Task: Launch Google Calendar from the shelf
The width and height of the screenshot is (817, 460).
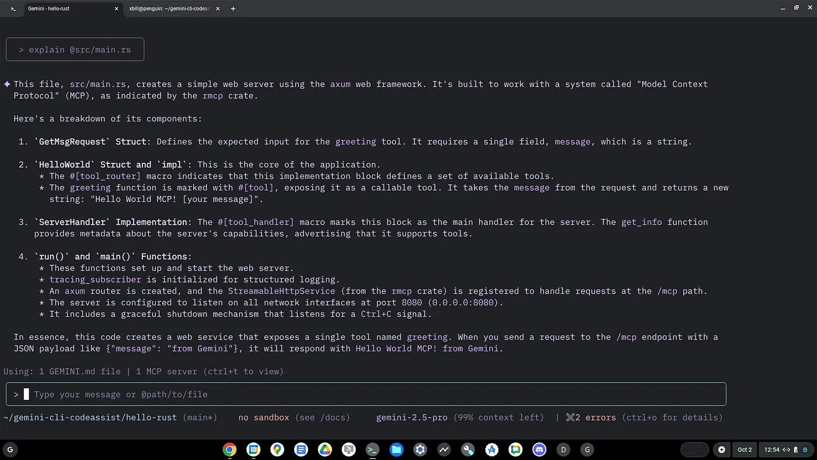Action: click(253, 449)
